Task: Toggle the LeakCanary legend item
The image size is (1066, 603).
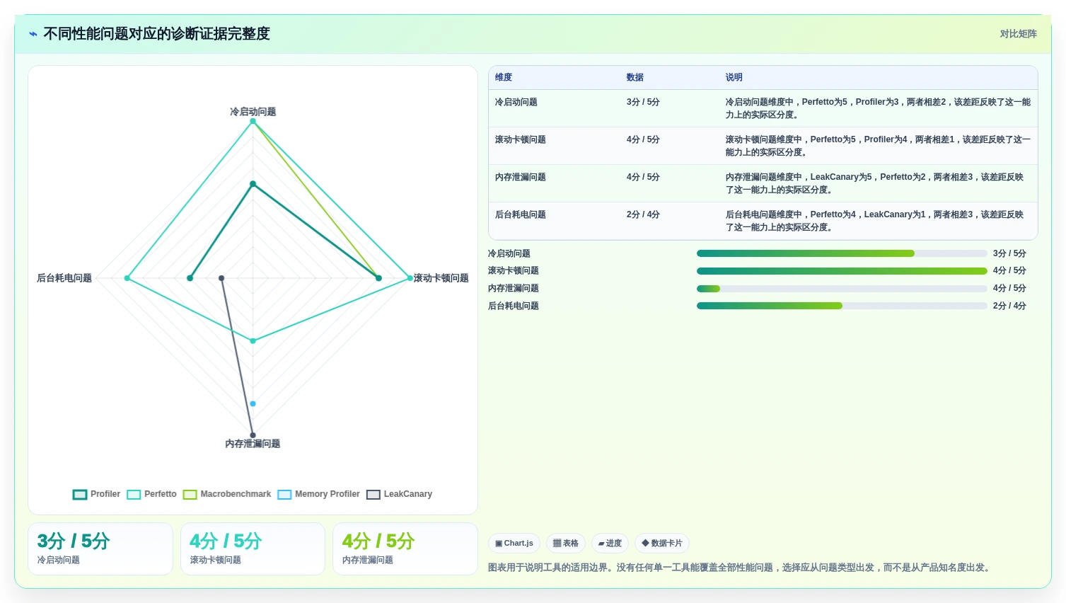Action: 400,494
